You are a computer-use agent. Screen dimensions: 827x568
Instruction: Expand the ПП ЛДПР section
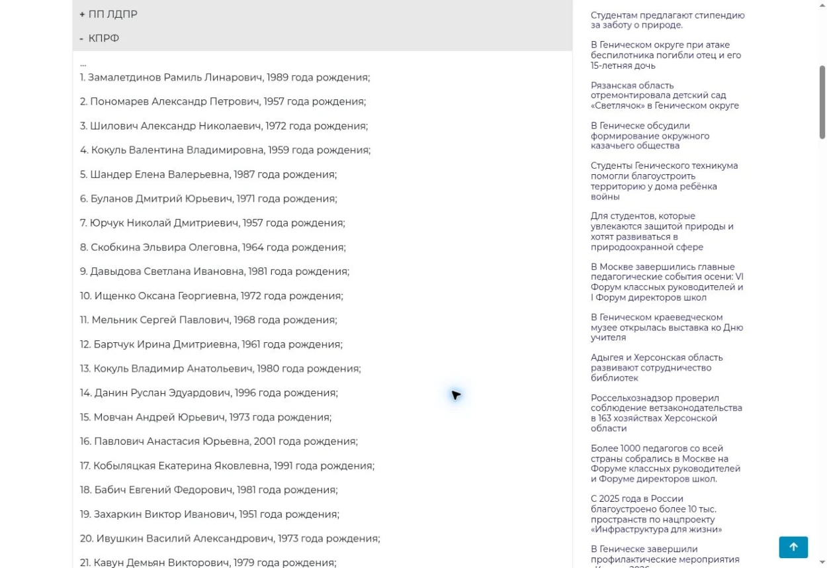[322, 14]
